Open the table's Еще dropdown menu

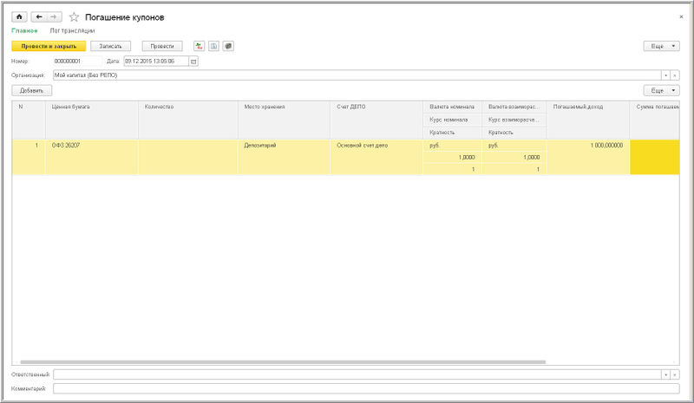pos(661,90)
